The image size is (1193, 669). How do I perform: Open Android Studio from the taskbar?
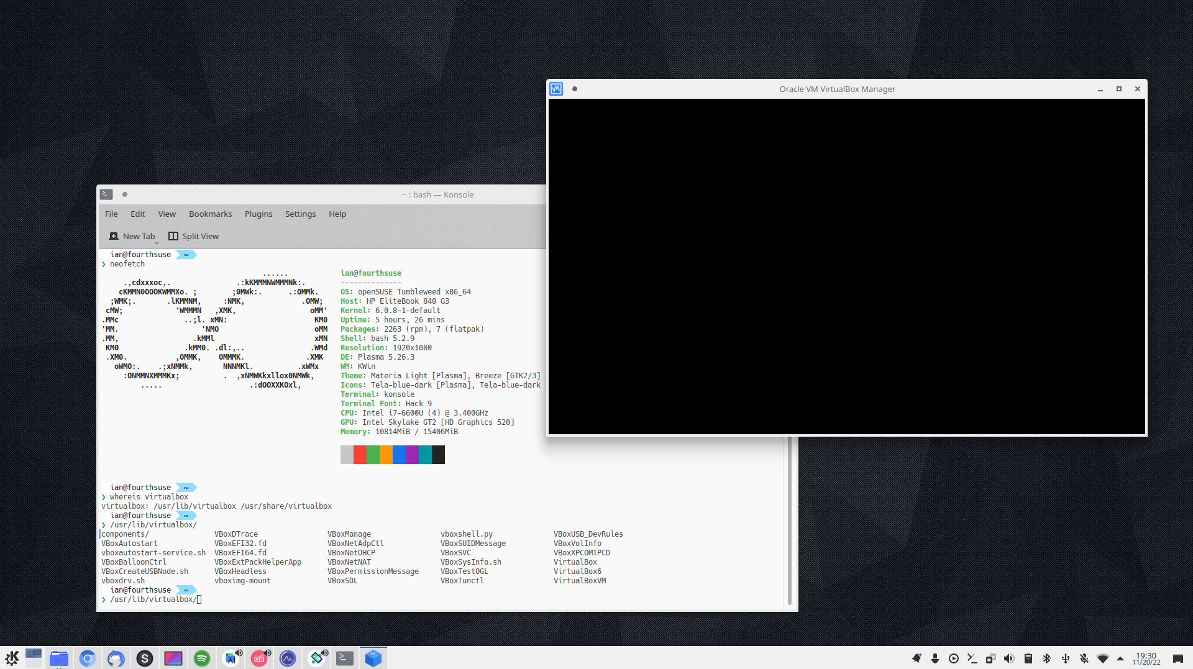coord(231,658)
